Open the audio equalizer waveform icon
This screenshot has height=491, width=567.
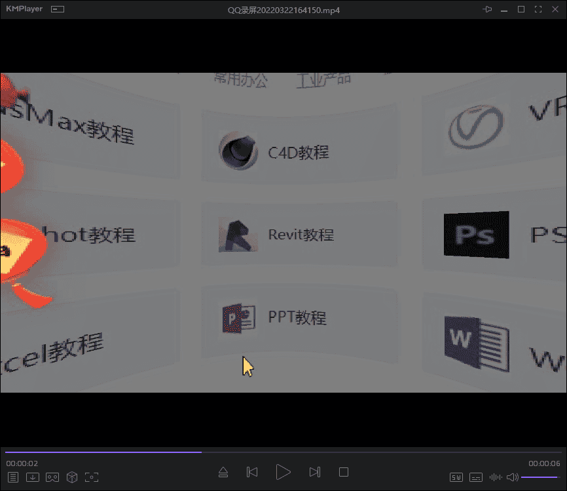pyautogui.click(x=496, y=477)
